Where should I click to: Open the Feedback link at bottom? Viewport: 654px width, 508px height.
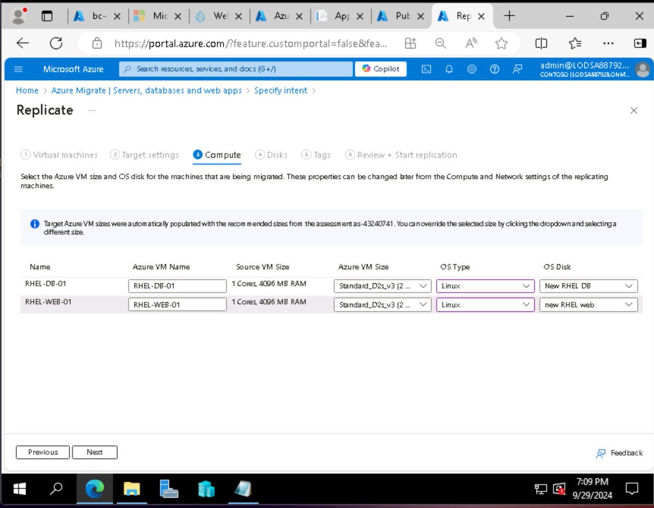tap(620, 453)
